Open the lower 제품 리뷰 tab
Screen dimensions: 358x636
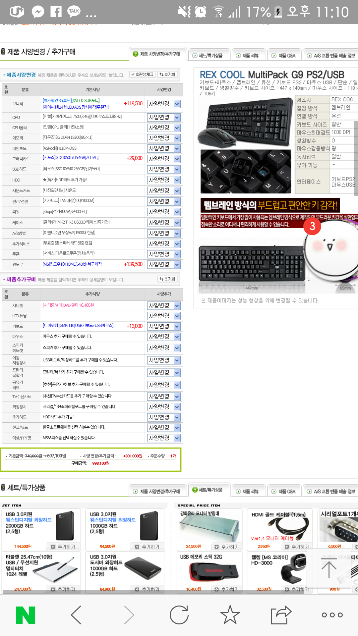coord(249,491)
